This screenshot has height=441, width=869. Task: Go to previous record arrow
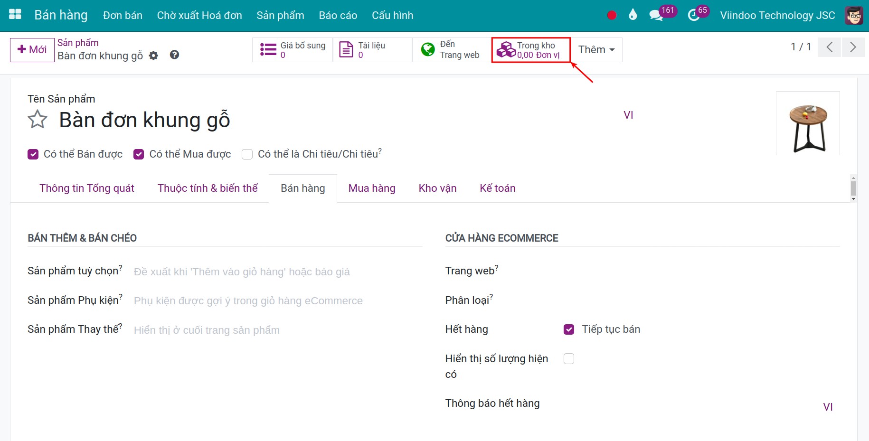point(830,47)
